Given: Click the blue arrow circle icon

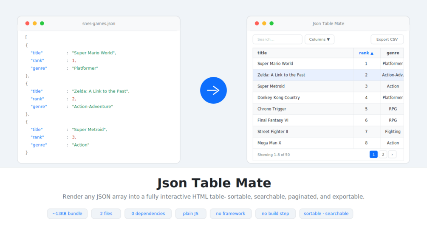Looking at the screenshot, I should (x=213, y=90).
